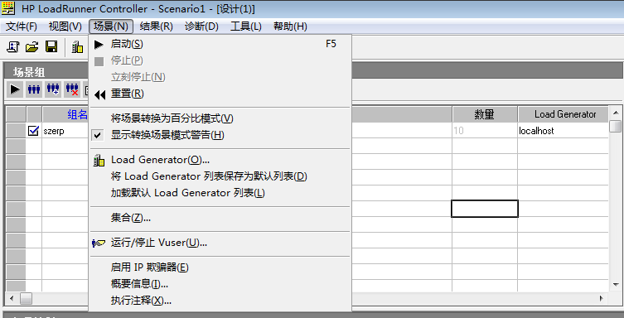
Task: Choose 将场景转换为百分比模式(V)
Action: (220, 118)
